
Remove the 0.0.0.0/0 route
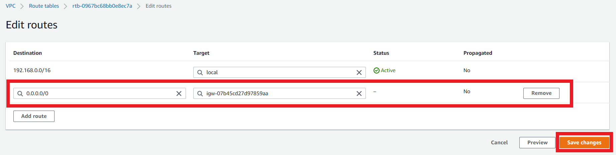(541, 93)
